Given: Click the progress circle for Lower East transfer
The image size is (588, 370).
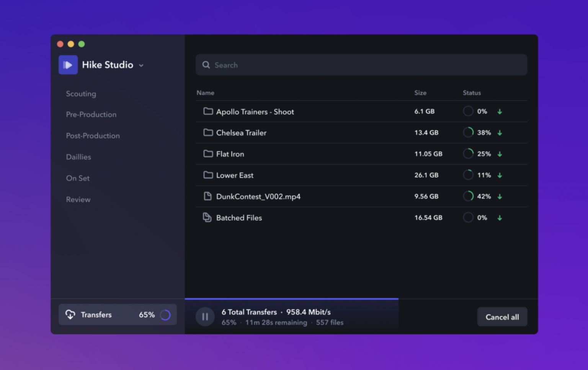Looking at the screenshot, I should [468, 175].
